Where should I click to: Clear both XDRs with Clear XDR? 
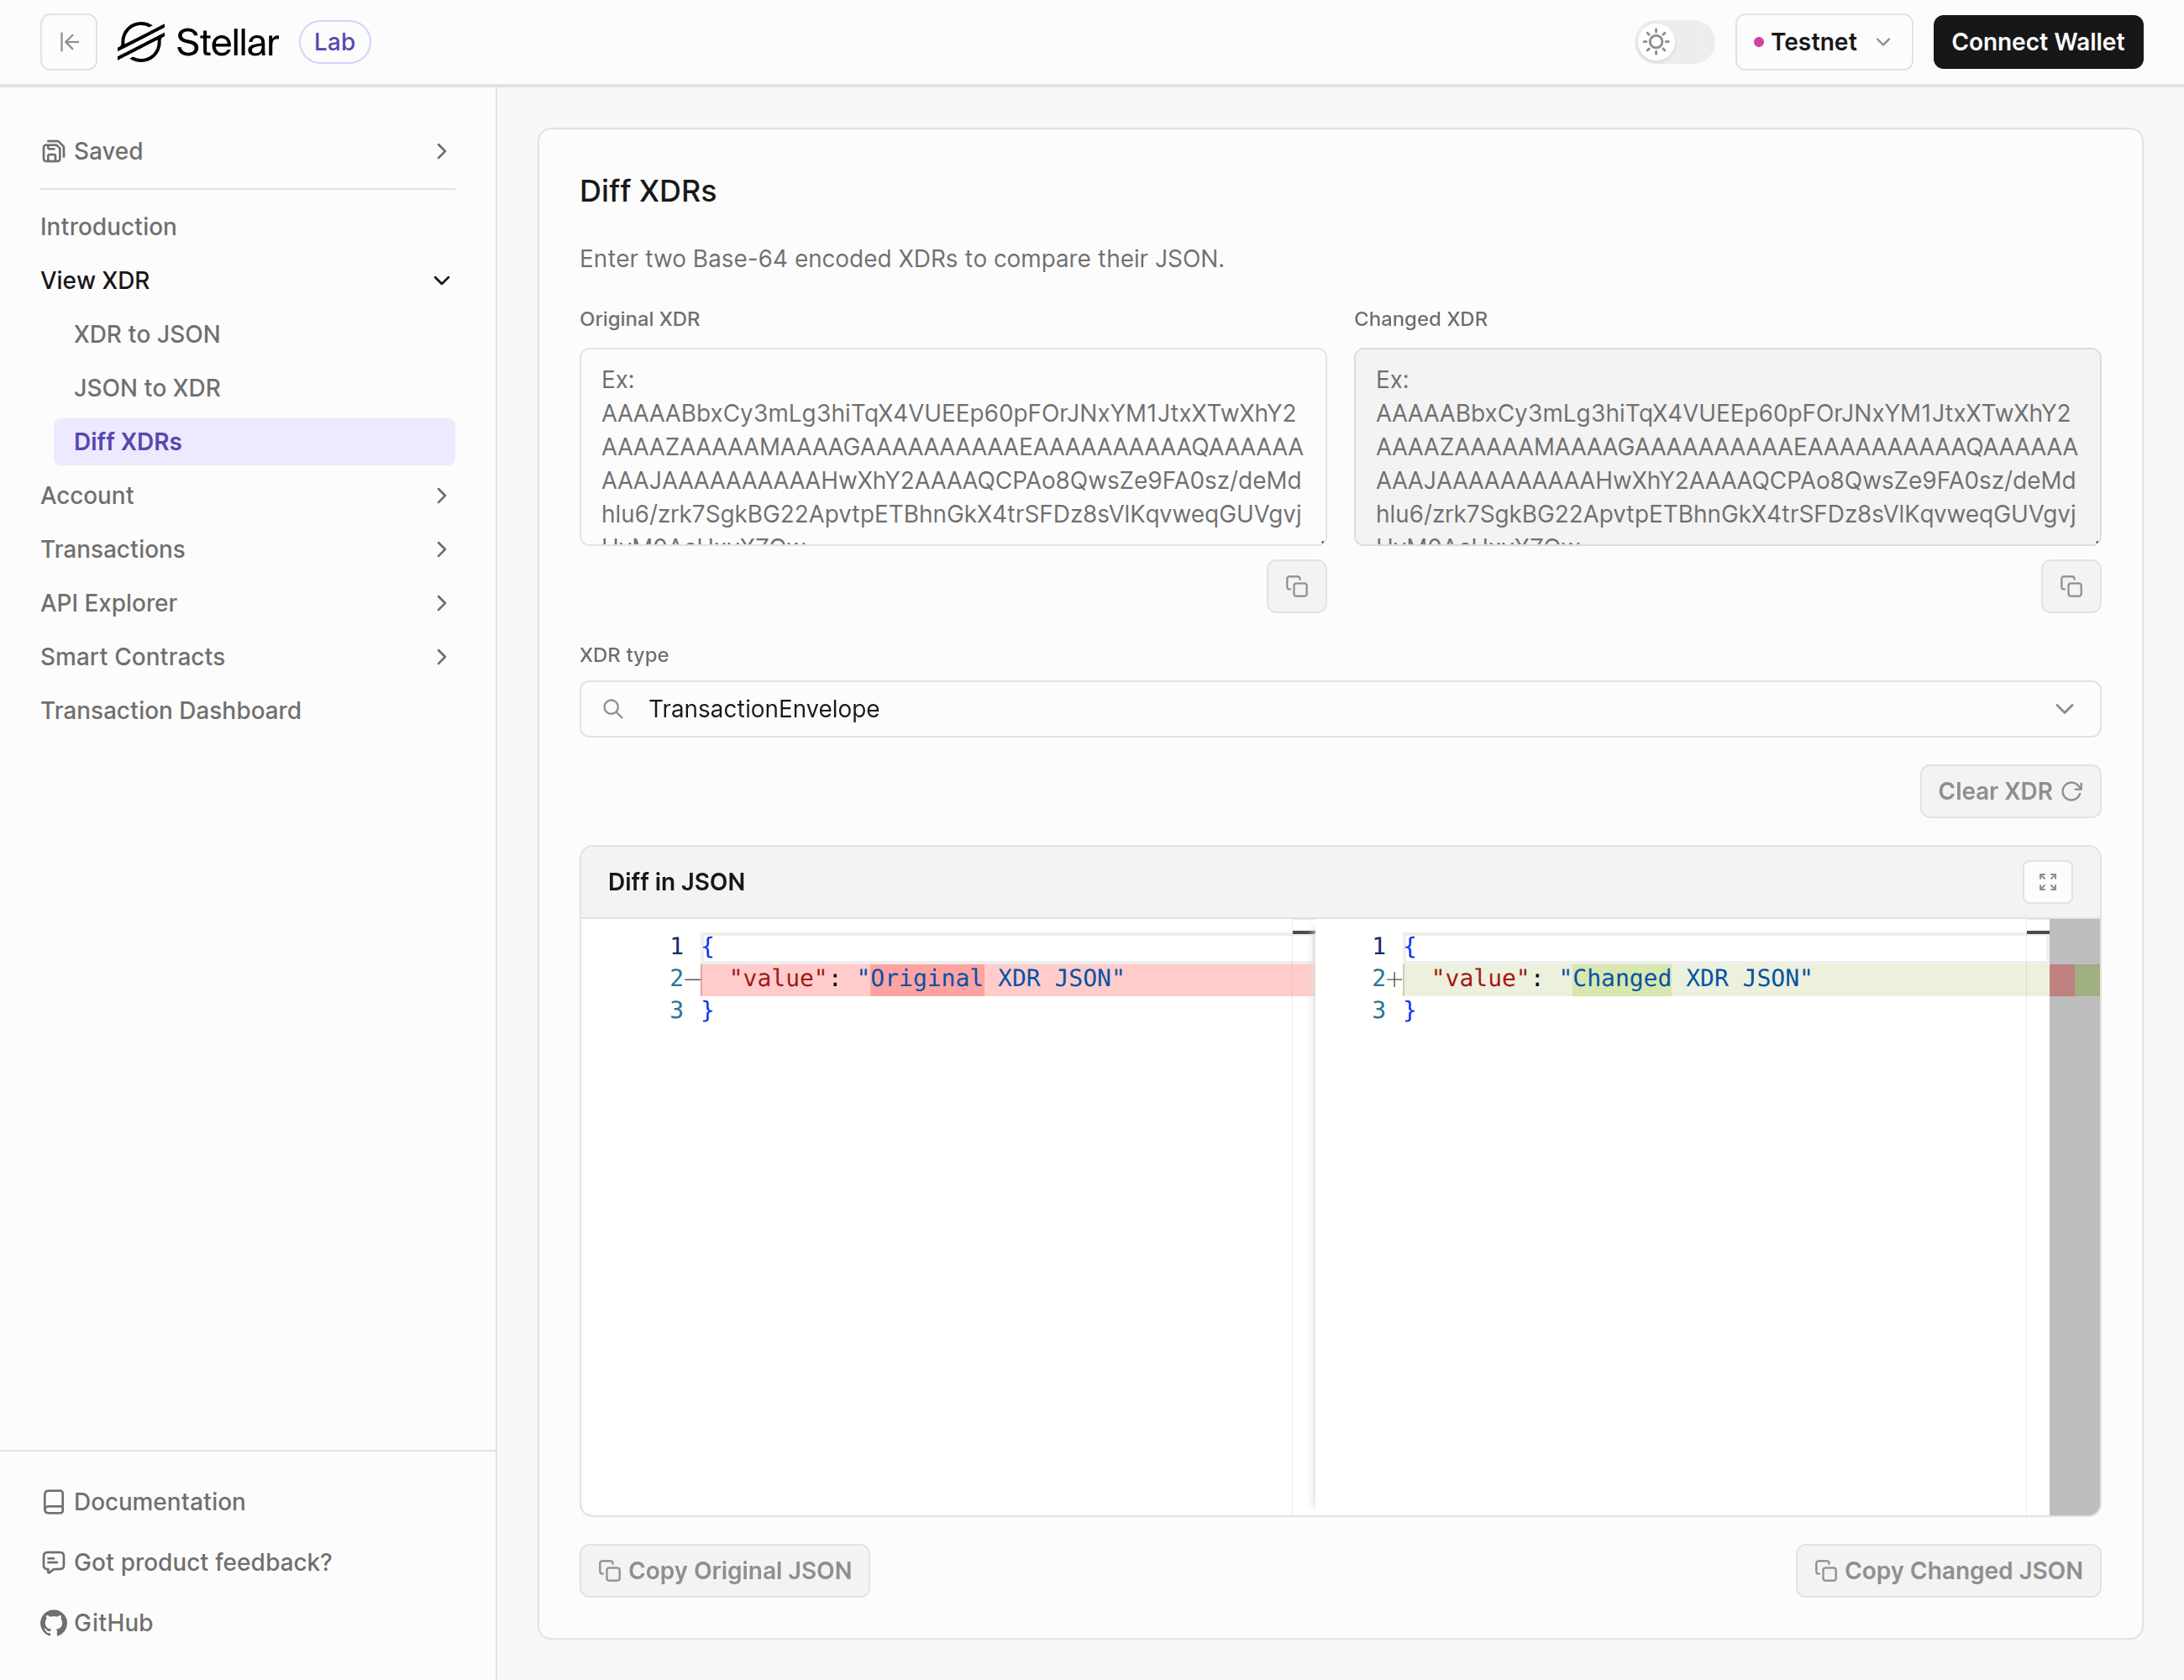(x=2009, y=790)
